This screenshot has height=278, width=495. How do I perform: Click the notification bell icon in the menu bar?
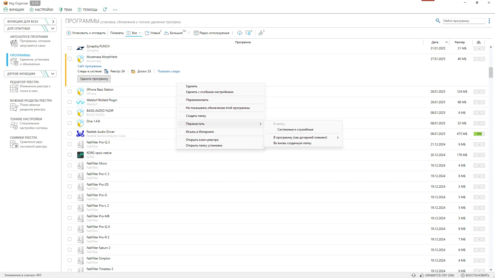click(x=105, y=10)
